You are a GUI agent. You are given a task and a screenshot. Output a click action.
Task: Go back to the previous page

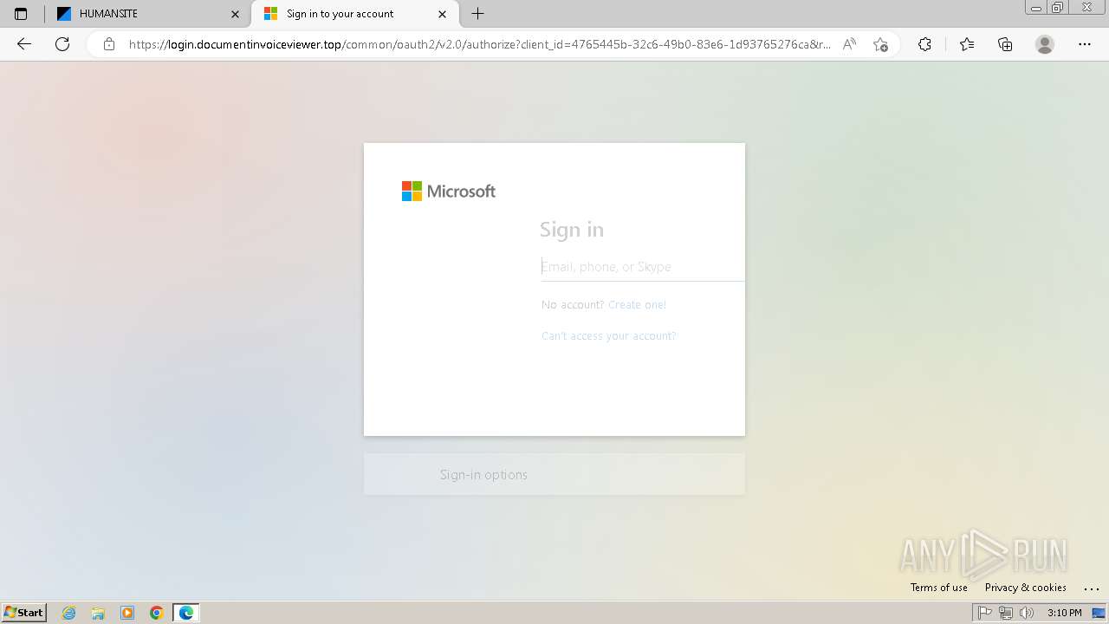click(24, 44)
